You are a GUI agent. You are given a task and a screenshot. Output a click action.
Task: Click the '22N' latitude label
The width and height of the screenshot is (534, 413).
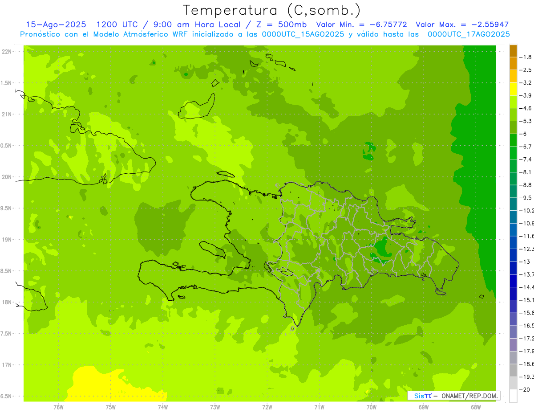pos(7,52)
